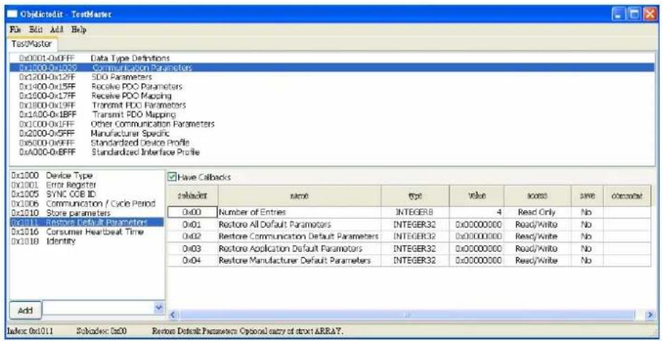Click the type column header
This screenshot has width=662, height=341.
click(415, 196)
